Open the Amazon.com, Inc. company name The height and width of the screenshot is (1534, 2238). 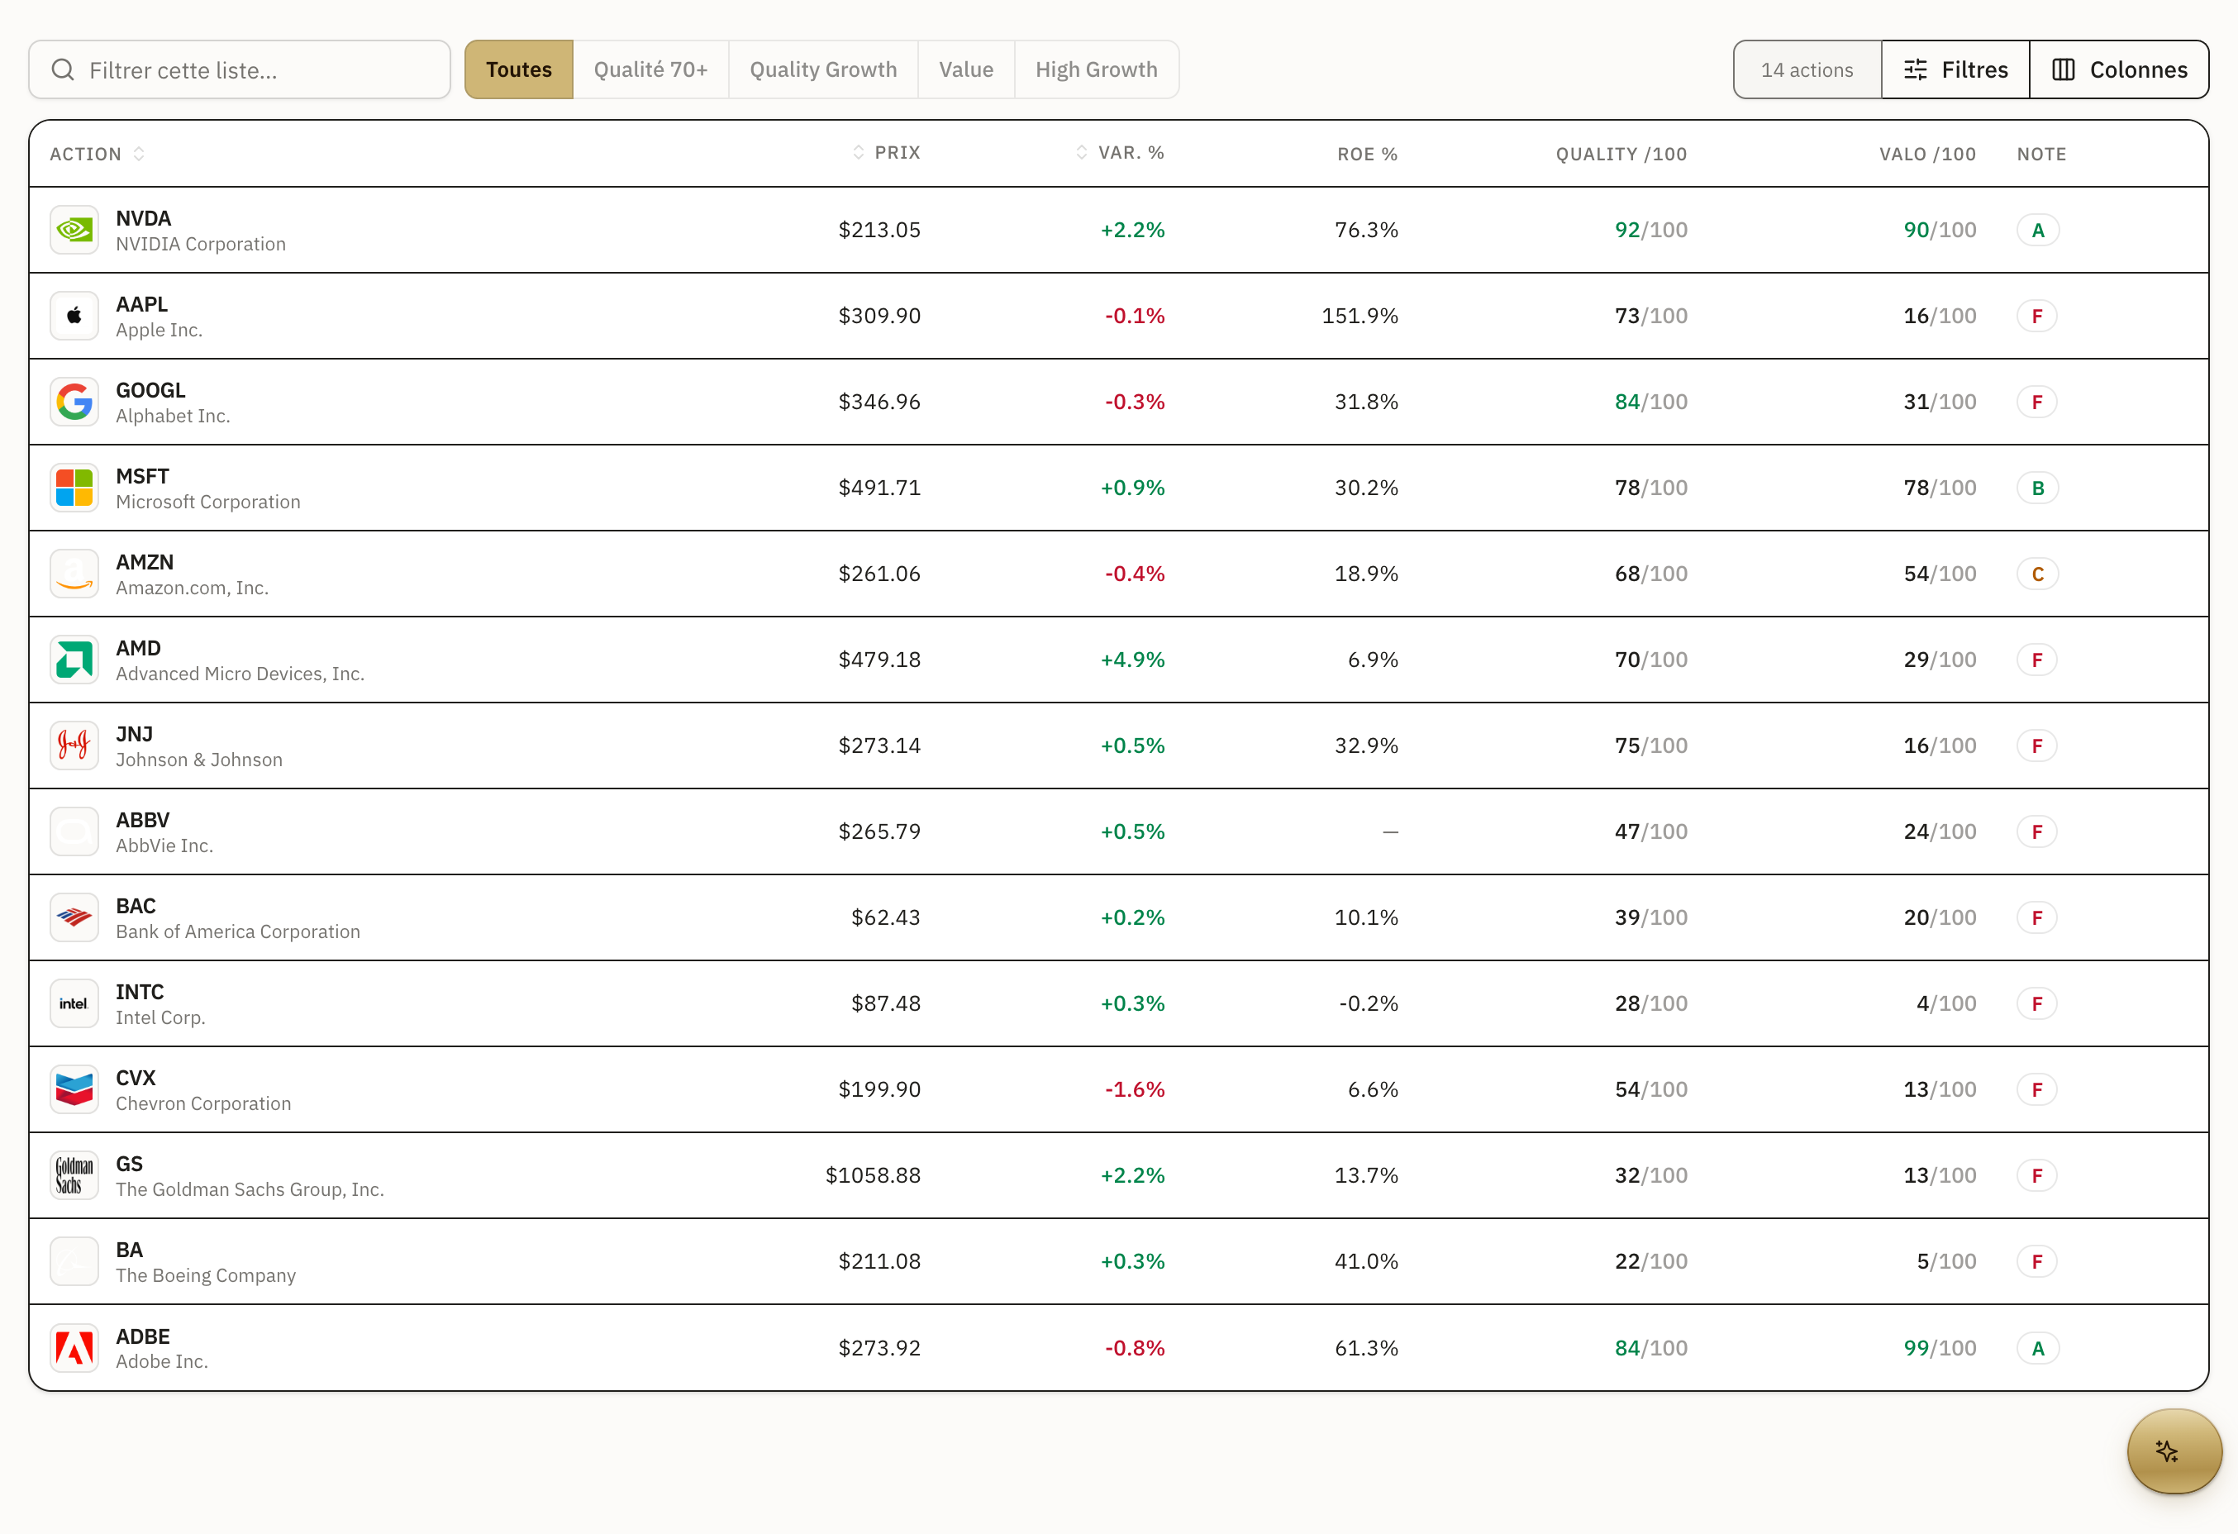click(x=193, y=588)
